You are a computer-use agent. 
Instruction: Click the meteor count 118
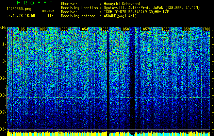point(50,16)
